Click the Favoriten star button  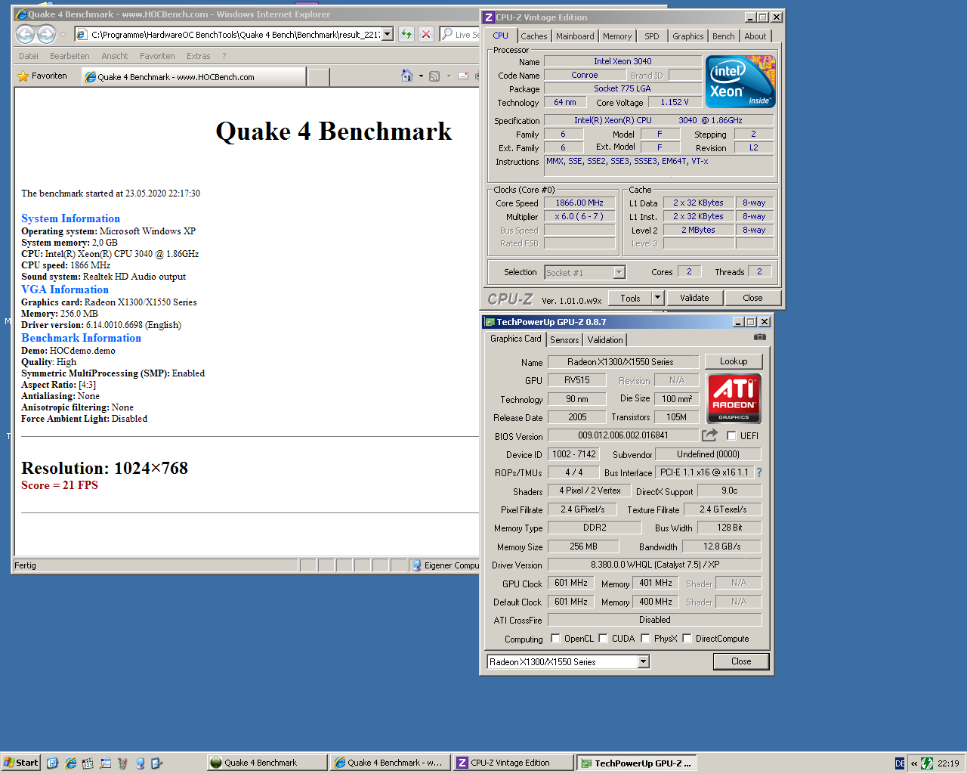point(42,76)
